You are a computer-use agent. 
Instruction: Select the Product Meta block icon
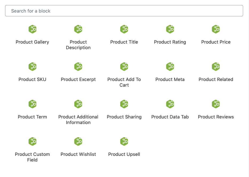(170, 67)
